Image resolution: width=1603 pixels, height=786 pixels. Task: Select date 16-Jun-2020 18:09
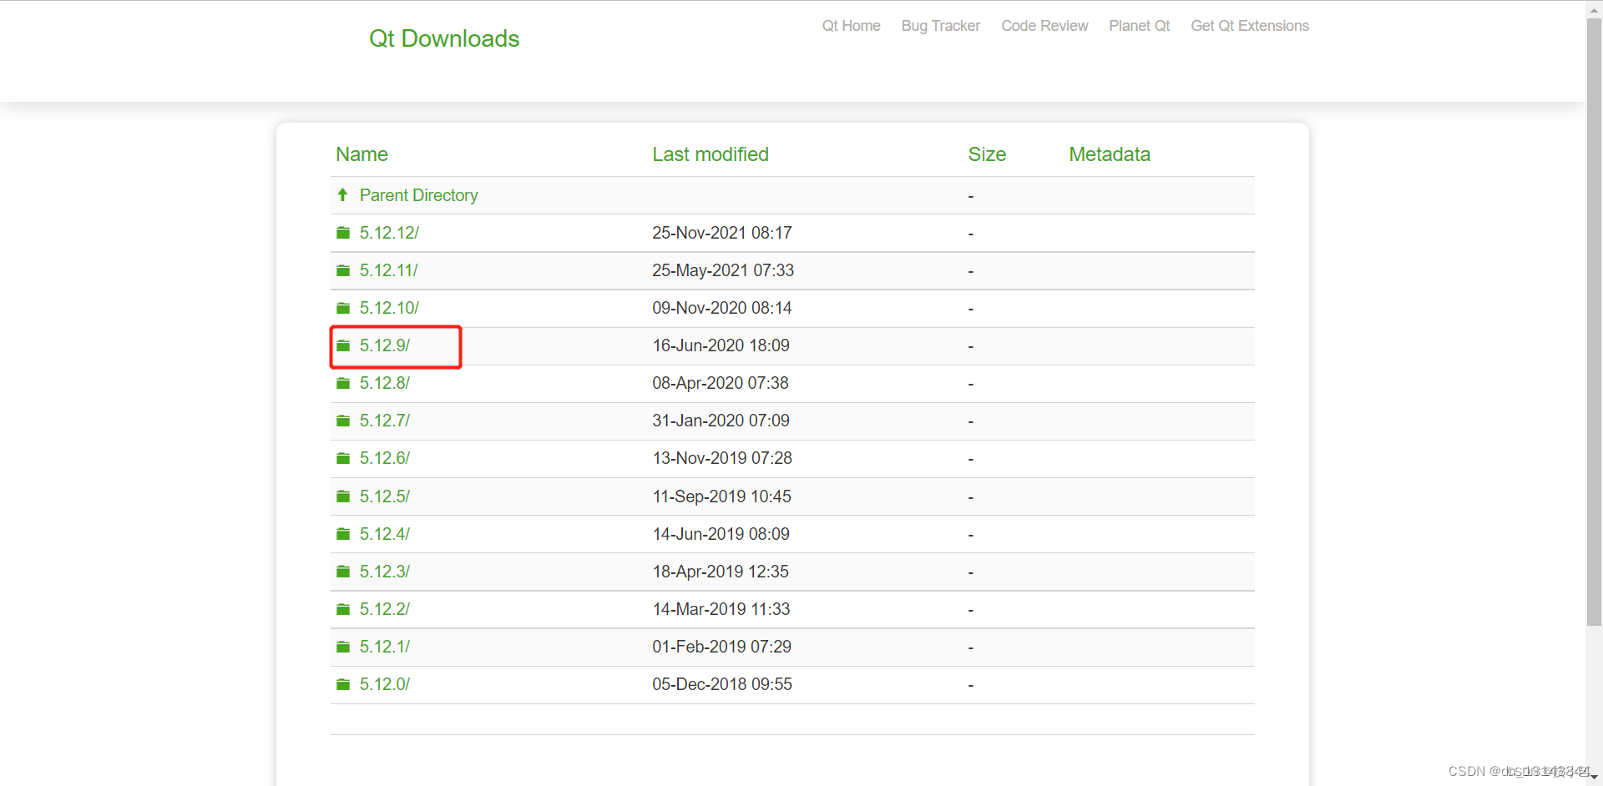point(721,345)
